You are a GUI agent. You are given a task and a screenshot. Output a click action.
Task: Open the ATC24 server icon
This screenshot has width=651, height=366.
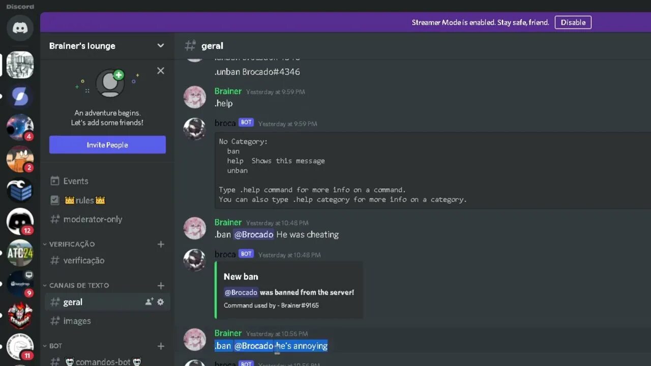(x=20, y=253)
